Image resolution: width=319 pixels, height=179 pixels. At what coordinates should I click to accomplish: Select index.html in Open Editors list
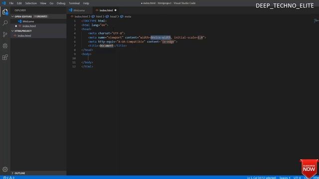(x=38, y=26)
